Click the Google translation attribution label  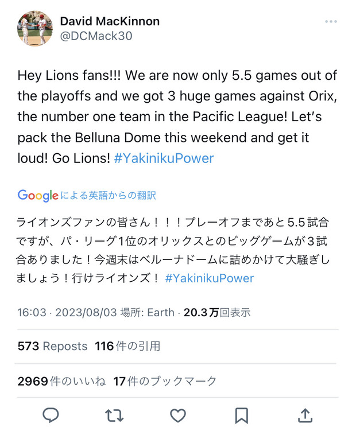pos(87,195)
